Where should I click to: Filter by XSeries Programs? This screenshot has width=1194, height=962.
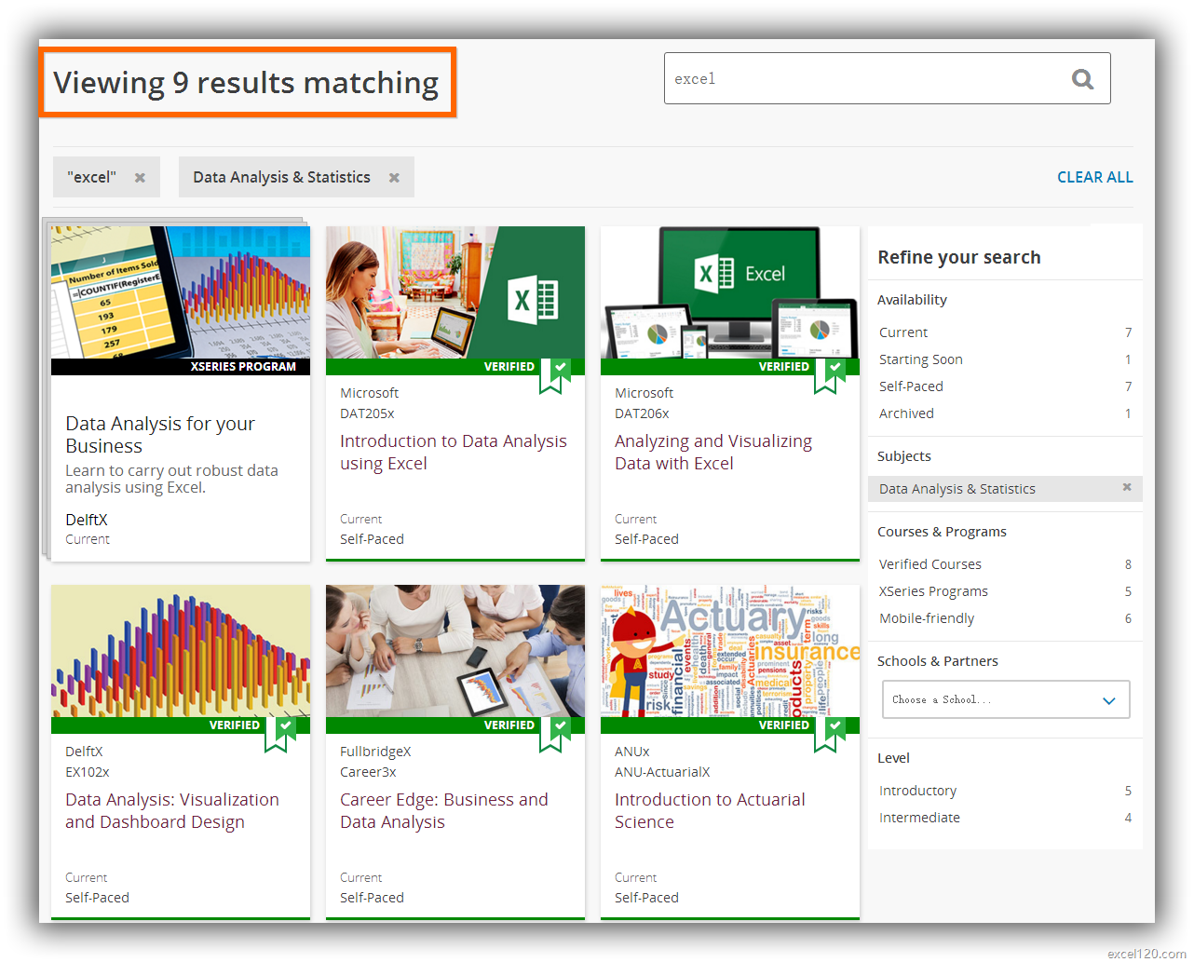pos(1005,591)
